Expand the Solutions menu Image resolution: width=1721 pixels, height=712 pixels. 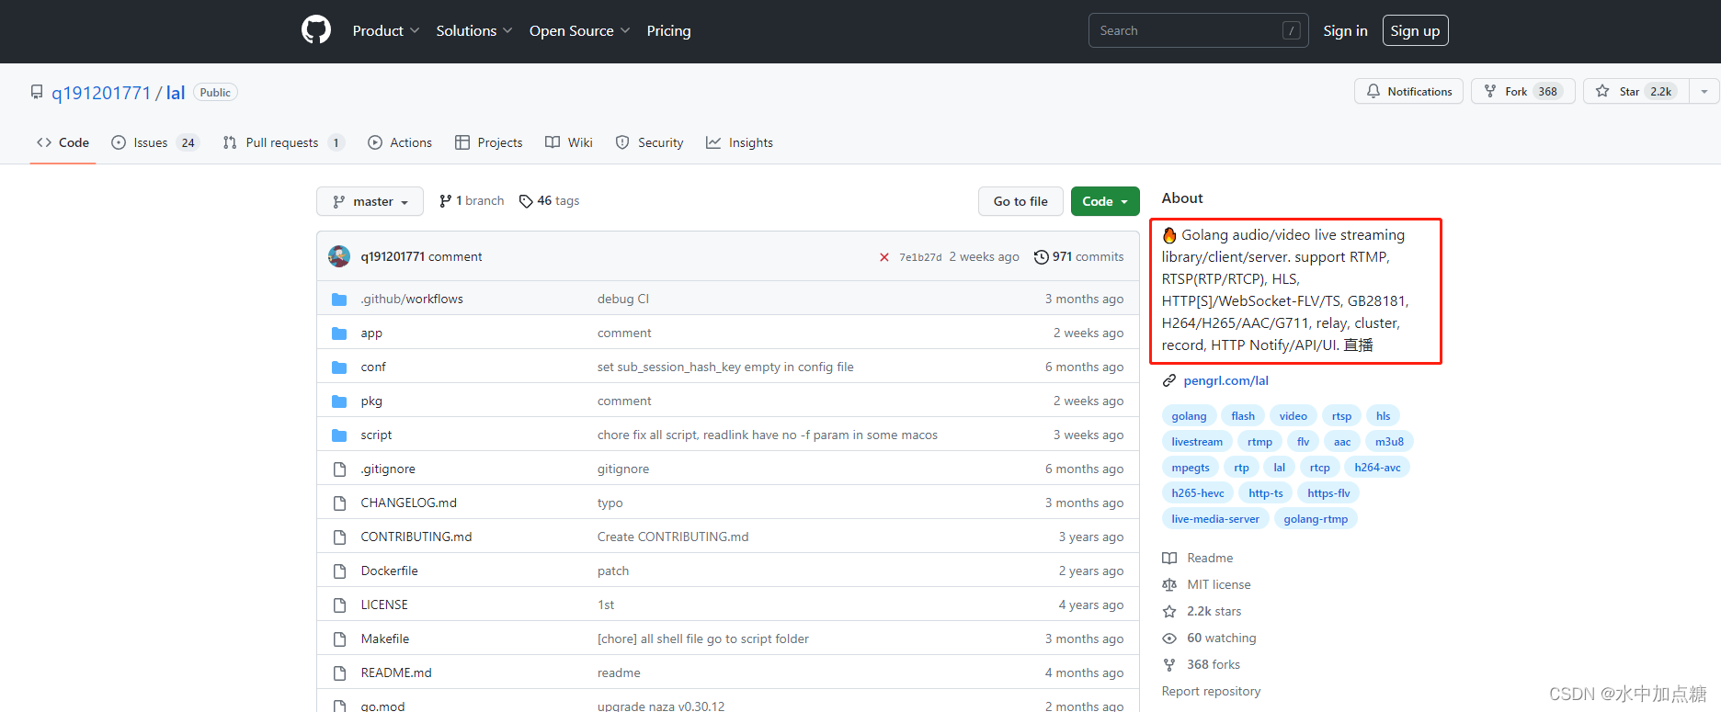pos(474,30)
